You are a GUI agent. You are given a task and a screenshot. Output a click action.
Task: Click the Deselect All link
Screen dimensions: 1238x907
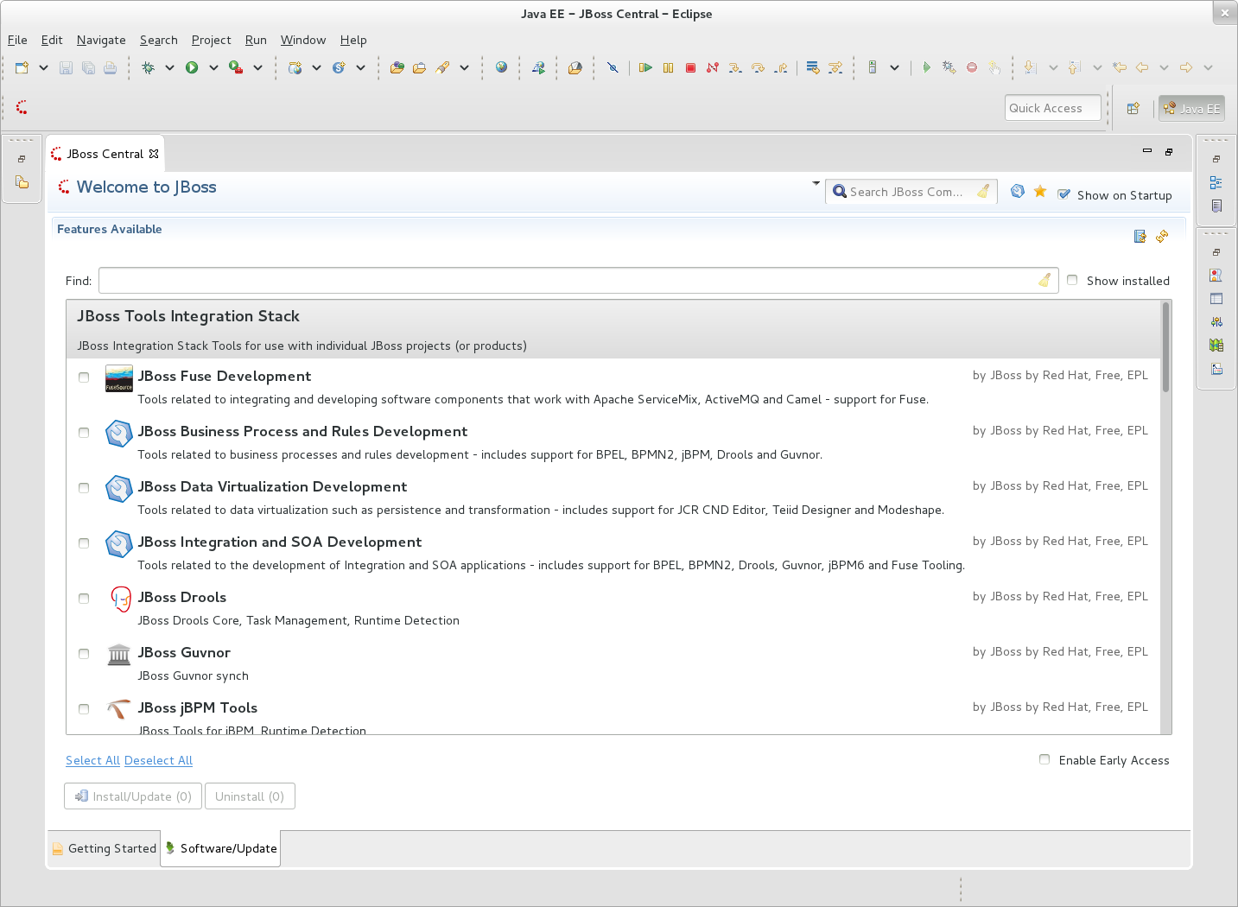pos(158,760)
